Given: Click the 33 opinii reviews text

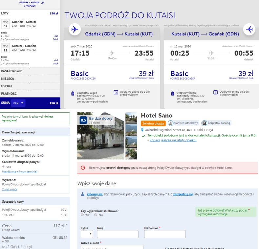Looking at the screenshot, I should click(x=95, y=123).
